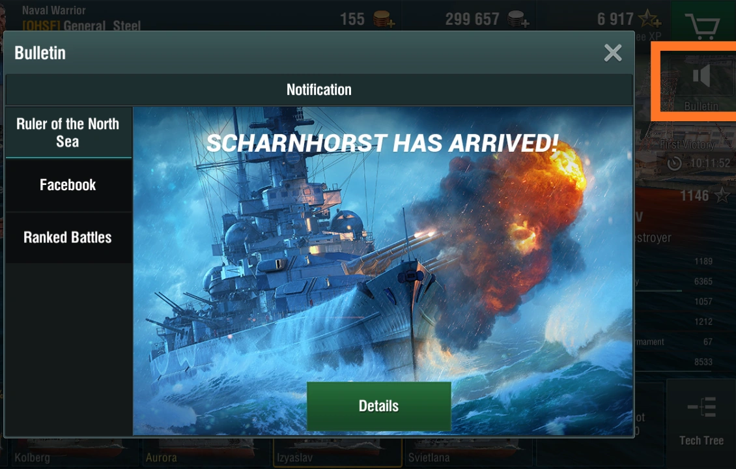The height and width of the screenshot is (469, 736).
Task: Close the Bulletin dialog with the X
Action: tap(613, 53)
